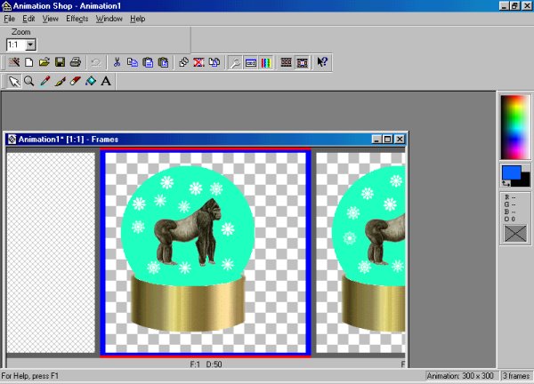Image resolution: width=534 pixels, height=384 pixels.
Task: Activate the Text tool
Action: point(106,81)
